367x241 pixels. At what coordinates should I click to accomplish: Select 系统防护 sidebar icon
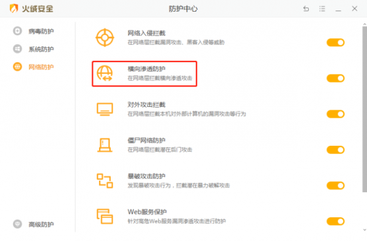click(x=17, y=49)
